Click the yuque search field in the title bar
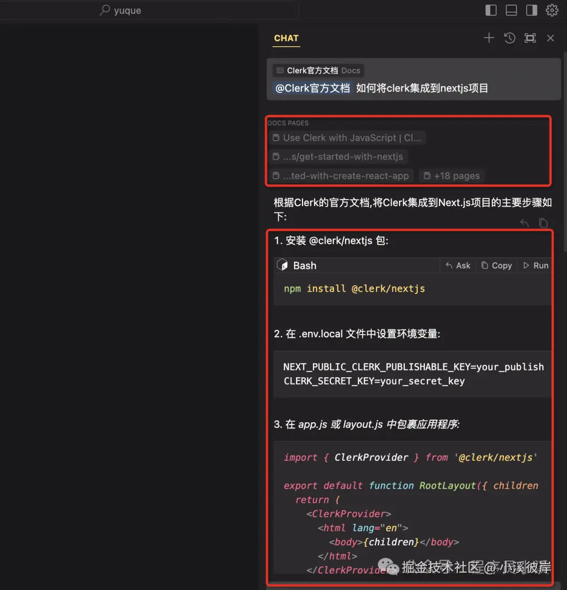 [x=149, y=10]
